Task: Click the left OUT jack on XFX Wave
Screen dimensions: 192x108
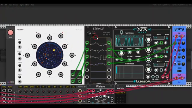Action: (x=163, y=77)
